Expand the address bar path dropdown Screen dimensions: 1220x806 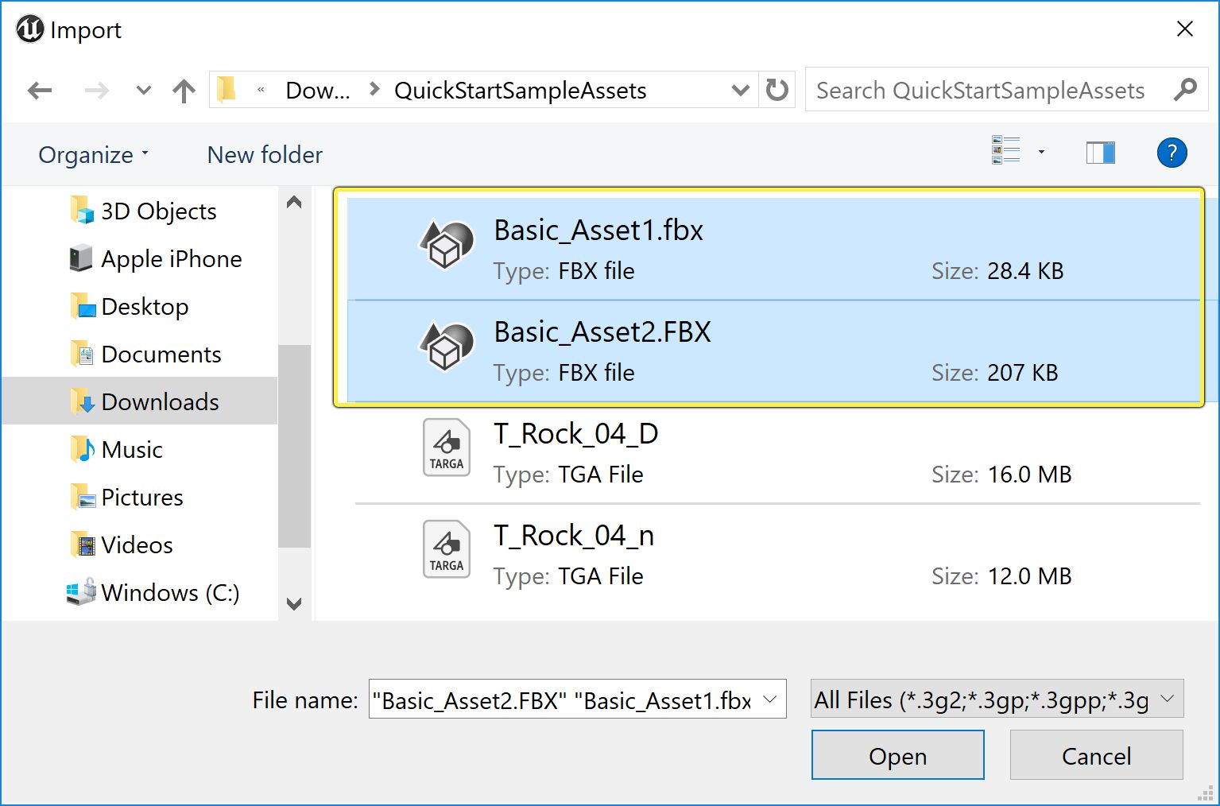[740, 90]
